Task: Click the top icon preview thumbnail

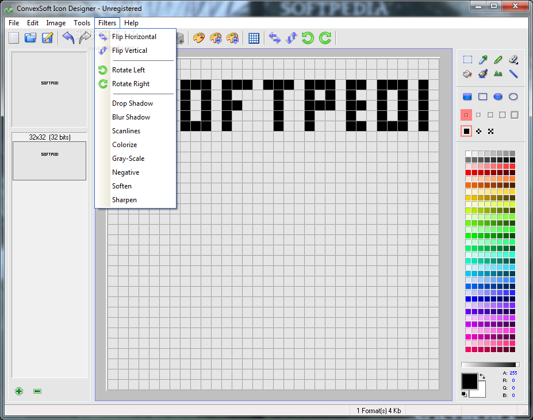Action: tap(49, 90)
